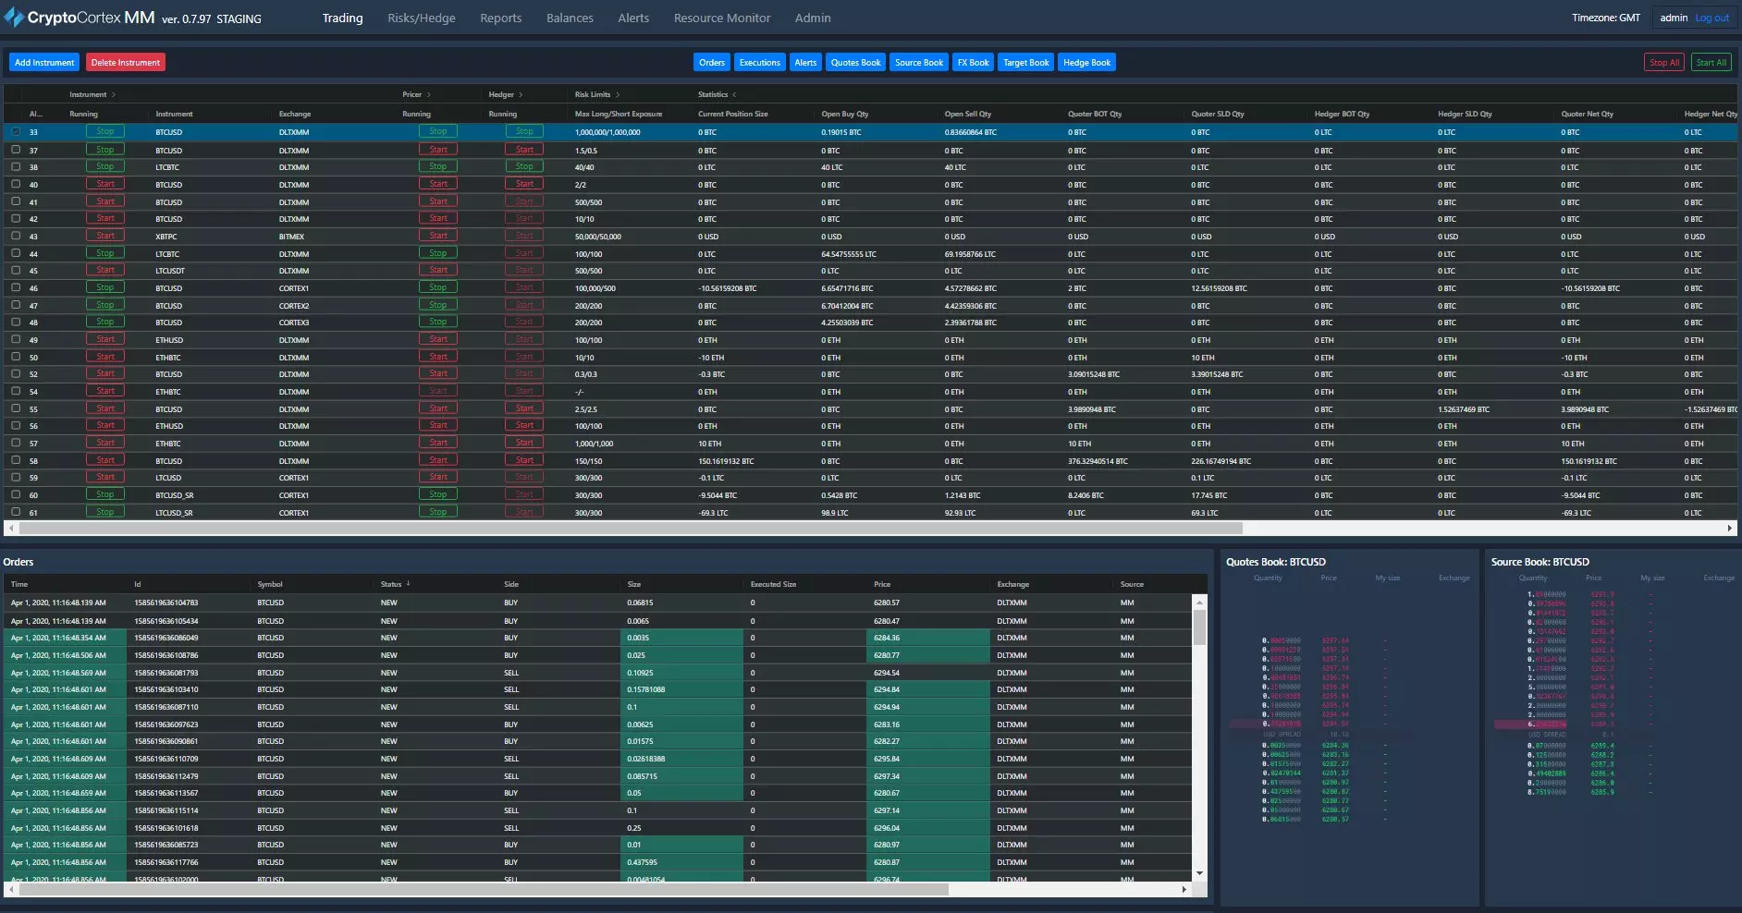Toggle the Source Book button

point(919,62)
